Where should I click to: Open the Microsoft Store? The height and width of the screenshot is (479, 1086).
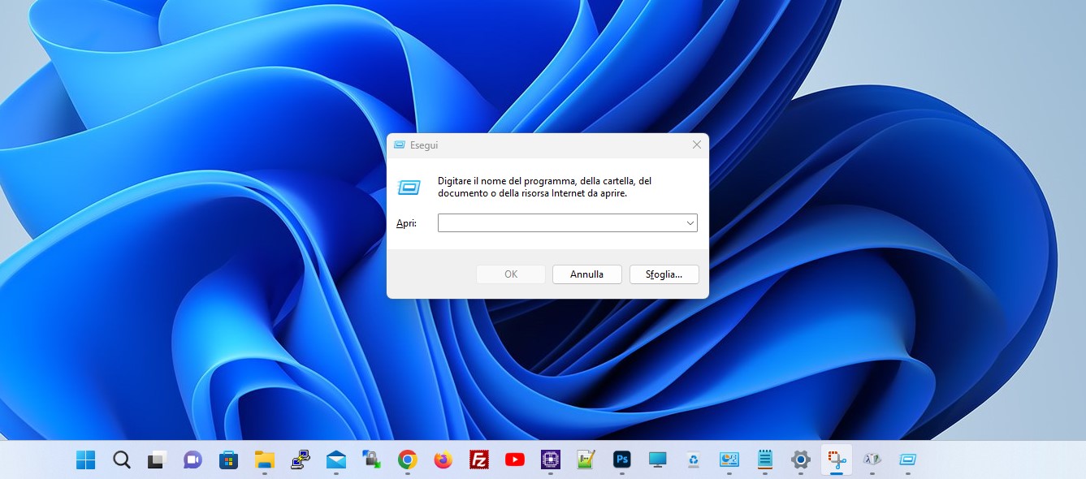228,460
